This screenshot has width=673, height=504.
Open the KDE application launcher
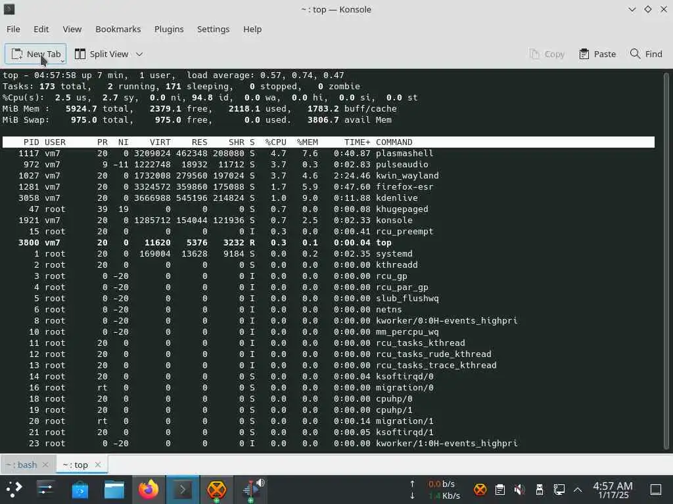[14, 490]
